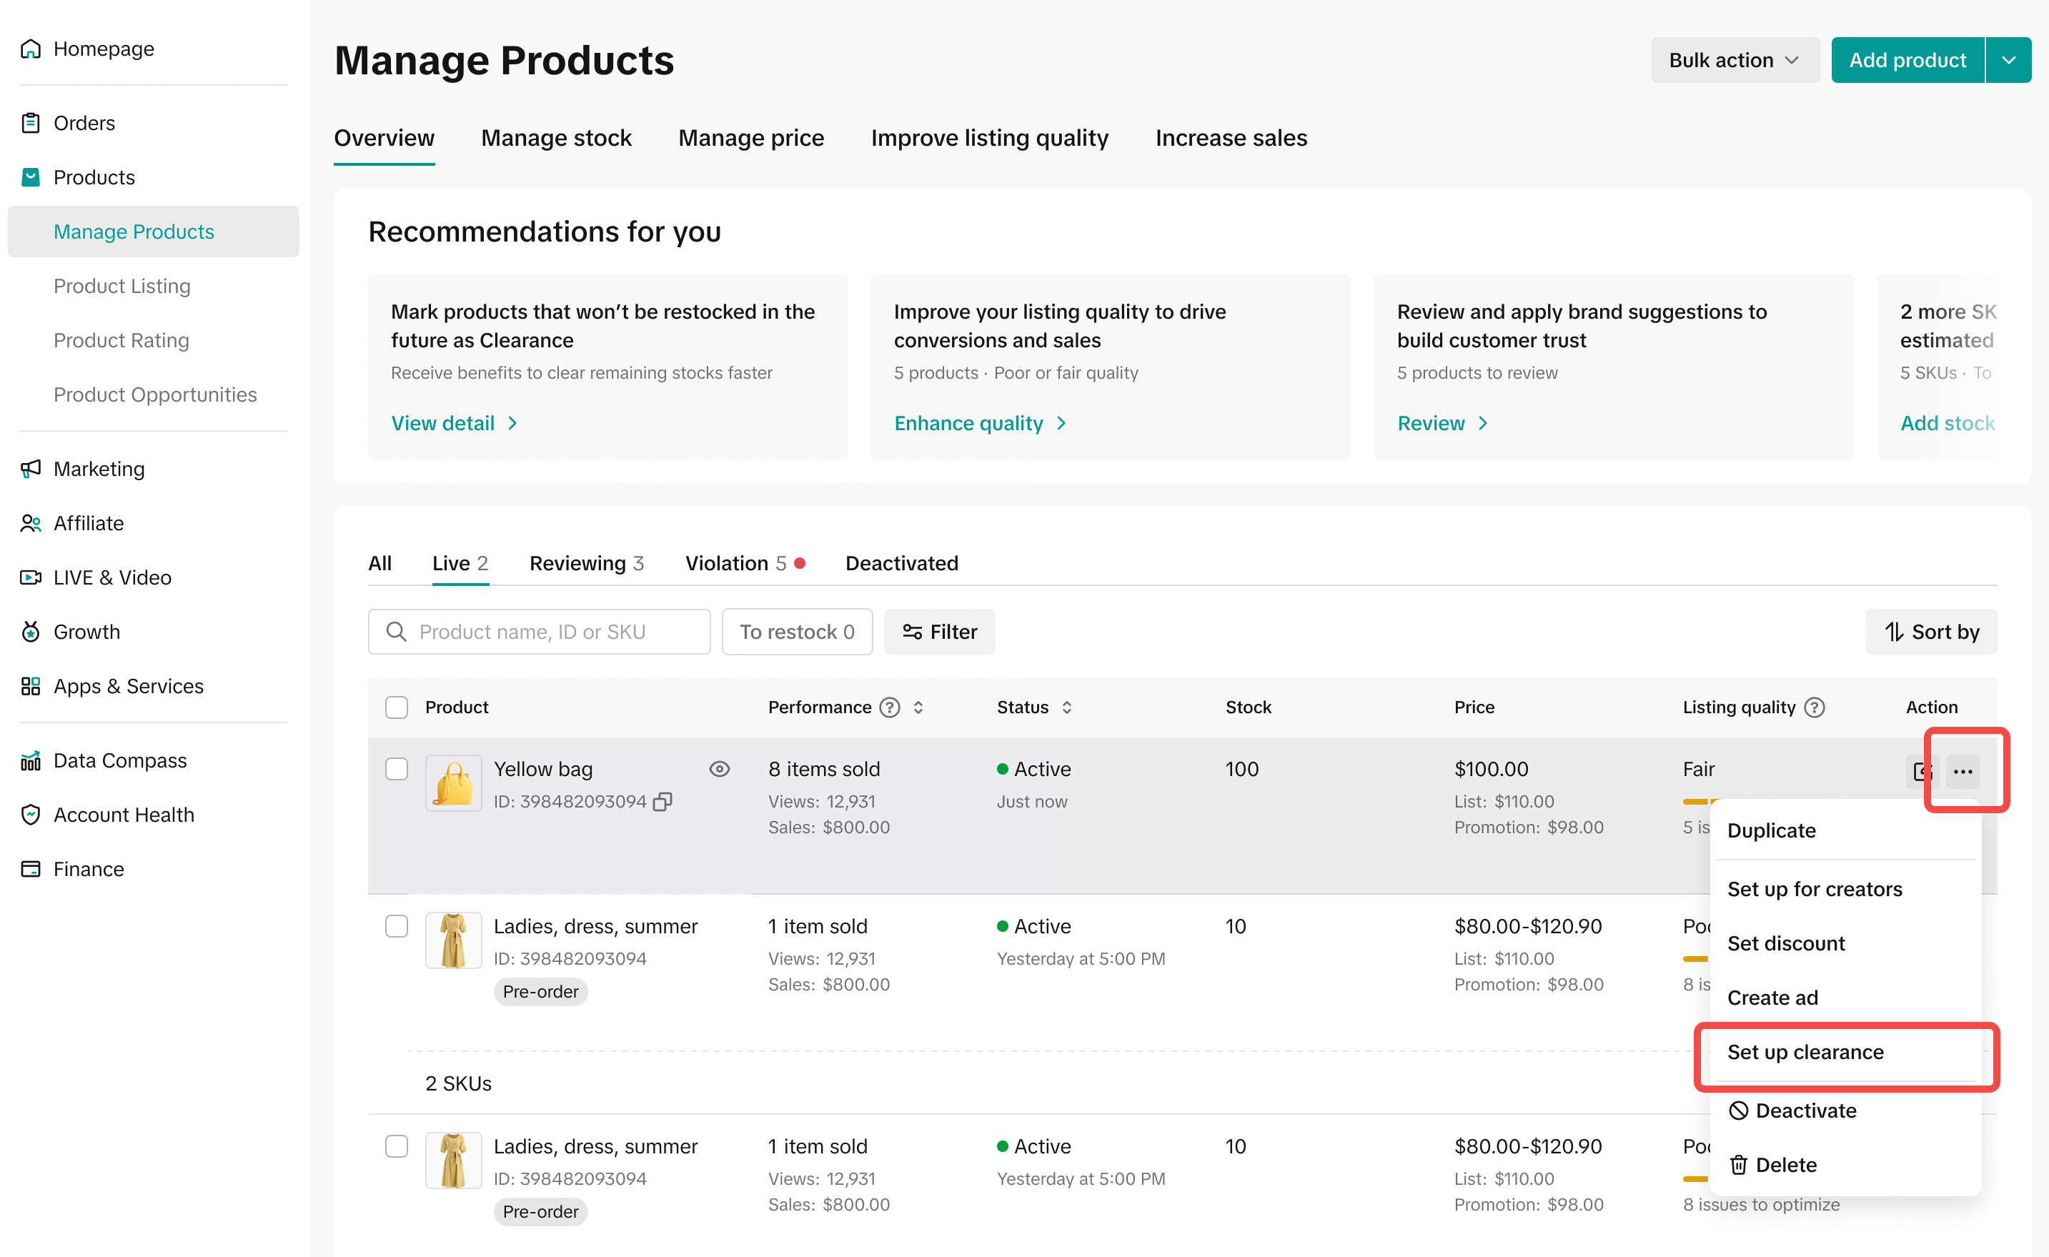Expand the Bulk action dropdown
Image resolution: width=2049 pixels, height=1257 pixels.
pyautogui.click(x=1735, y=60)
